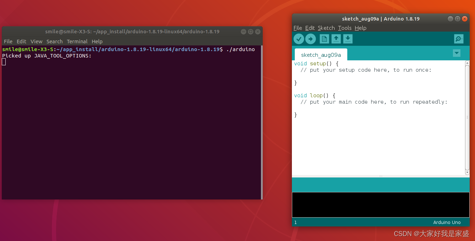Minimize the terminal window
The height and width of the screenshot is (241, 475).
coord(244,32)
